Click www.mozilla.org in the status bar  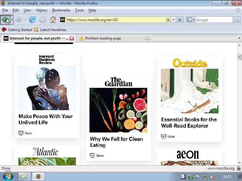click(221, 168)
